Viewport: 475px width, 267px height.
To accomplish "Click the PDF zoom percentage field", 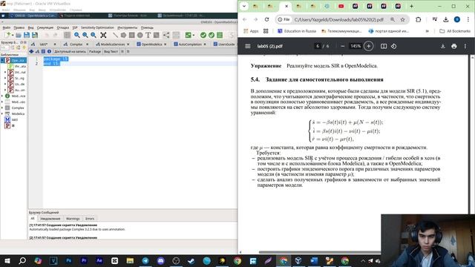I will 356,46.
